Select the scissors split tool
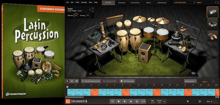Viewport: 220px width, 105px height. (76, 81)
